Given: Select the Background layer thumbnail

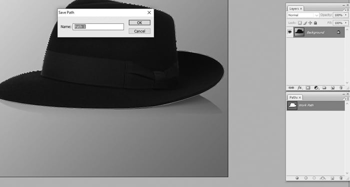Looking at the screenshot, I should point(299,32).
